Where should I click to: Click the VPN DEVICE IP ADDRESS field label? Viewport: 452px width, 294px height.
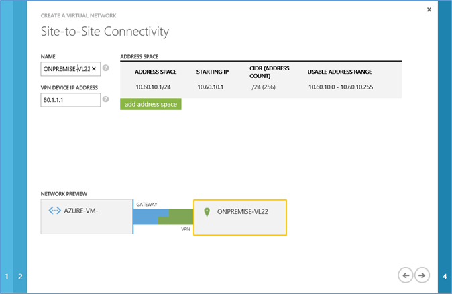(x=69, y=87)
